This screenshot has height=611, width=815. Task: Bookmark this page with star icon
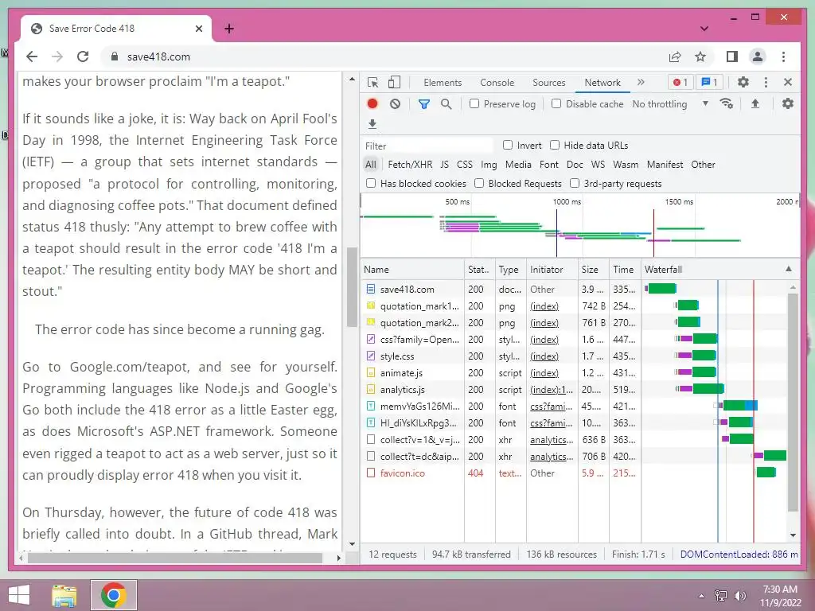tap(700, 56)
